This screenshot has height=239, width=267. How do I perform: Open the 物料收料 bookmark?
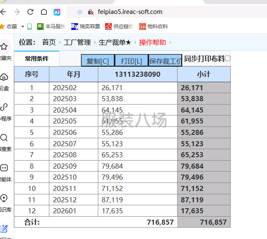(x=154, y=27)
